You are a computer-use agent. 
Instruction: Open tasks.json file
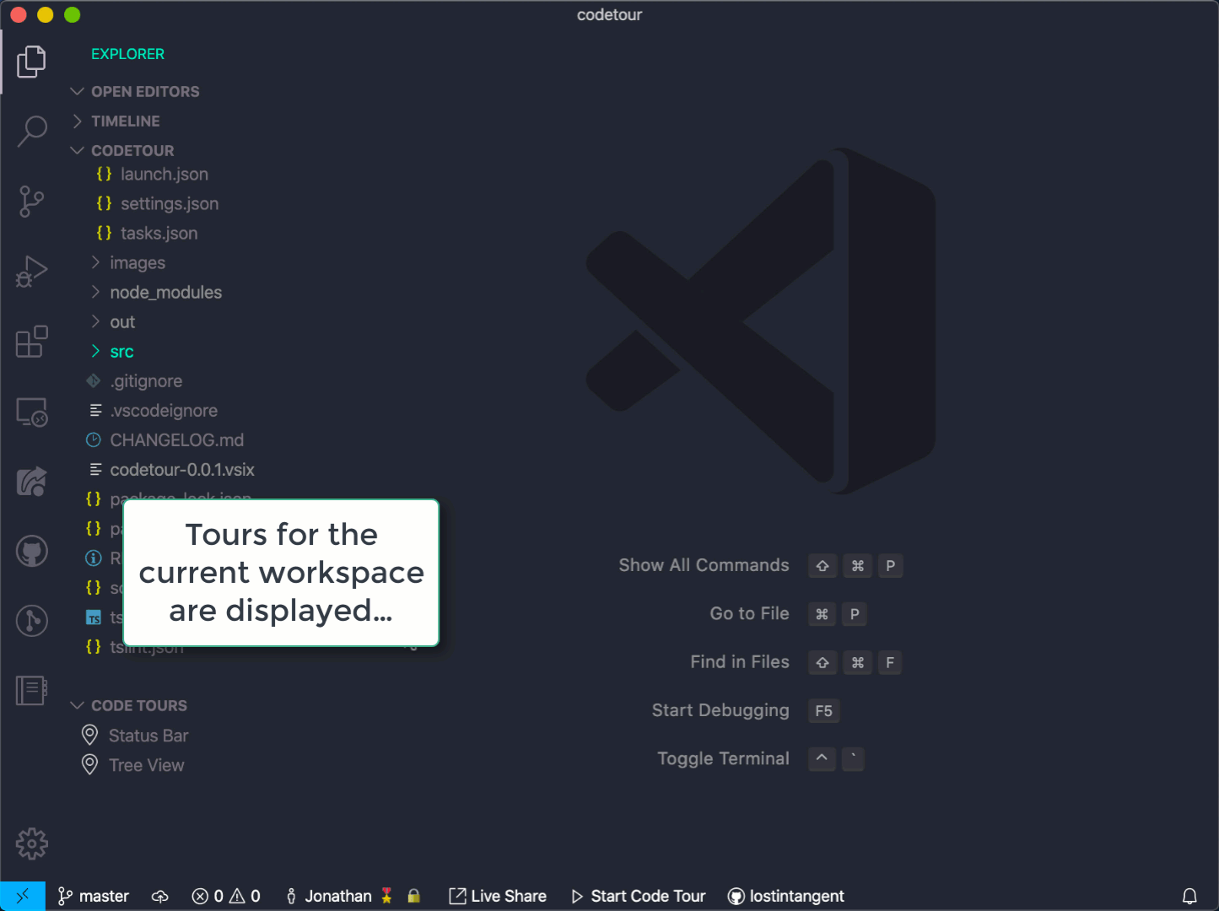tap(159, 234)
